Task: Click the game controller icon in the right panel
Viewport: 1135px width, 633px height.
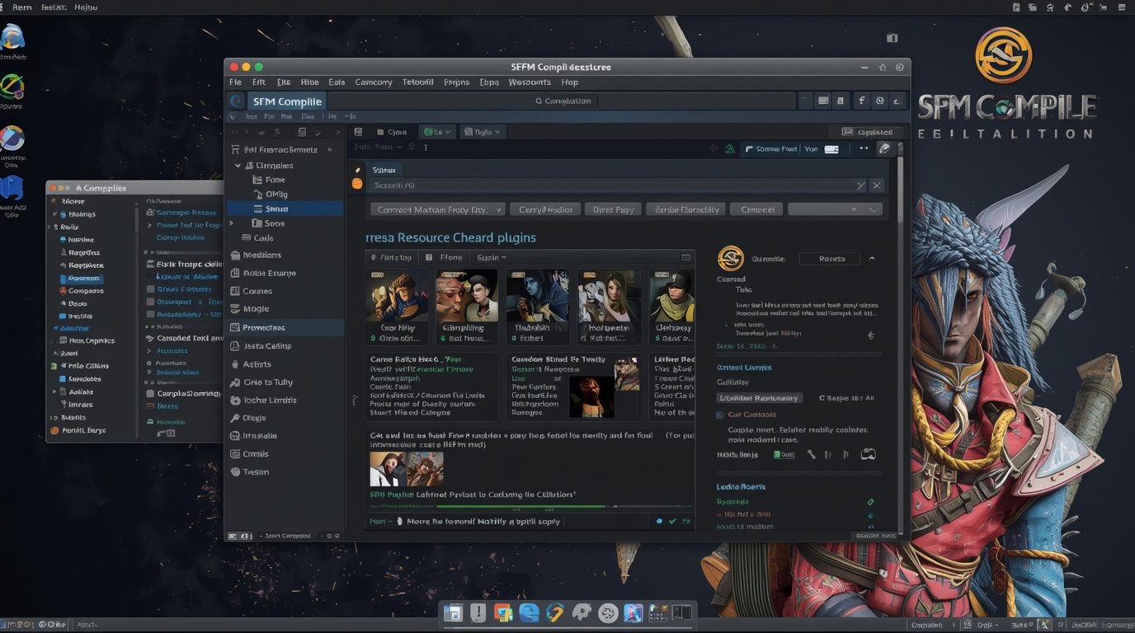Action: pos(868,454)
